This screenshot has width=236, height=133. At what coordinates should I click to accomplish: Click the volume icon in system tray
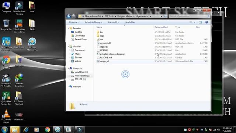tap(219, 130)
